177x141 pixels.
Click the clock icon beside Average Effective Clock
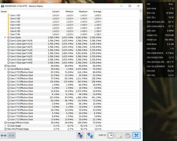6,123
